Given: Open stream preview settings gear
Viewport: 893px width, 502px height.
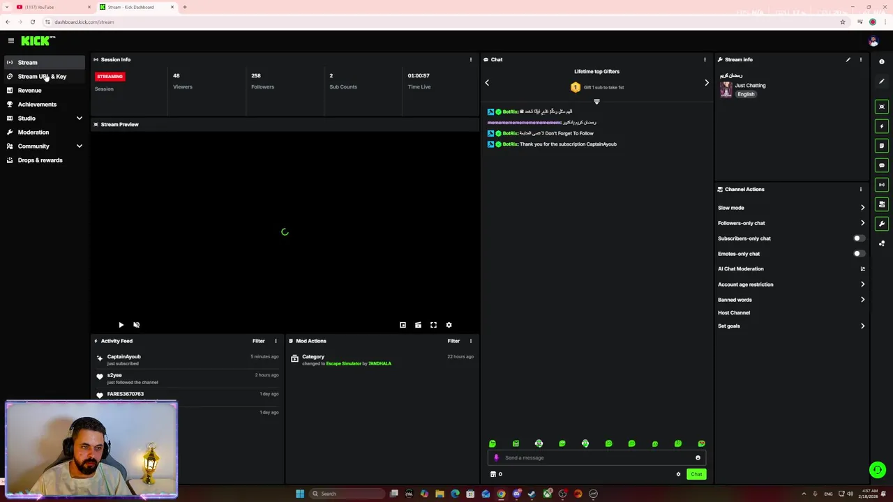Looking at the screenshot, I should pyautogui.click(x=449, y=325).
